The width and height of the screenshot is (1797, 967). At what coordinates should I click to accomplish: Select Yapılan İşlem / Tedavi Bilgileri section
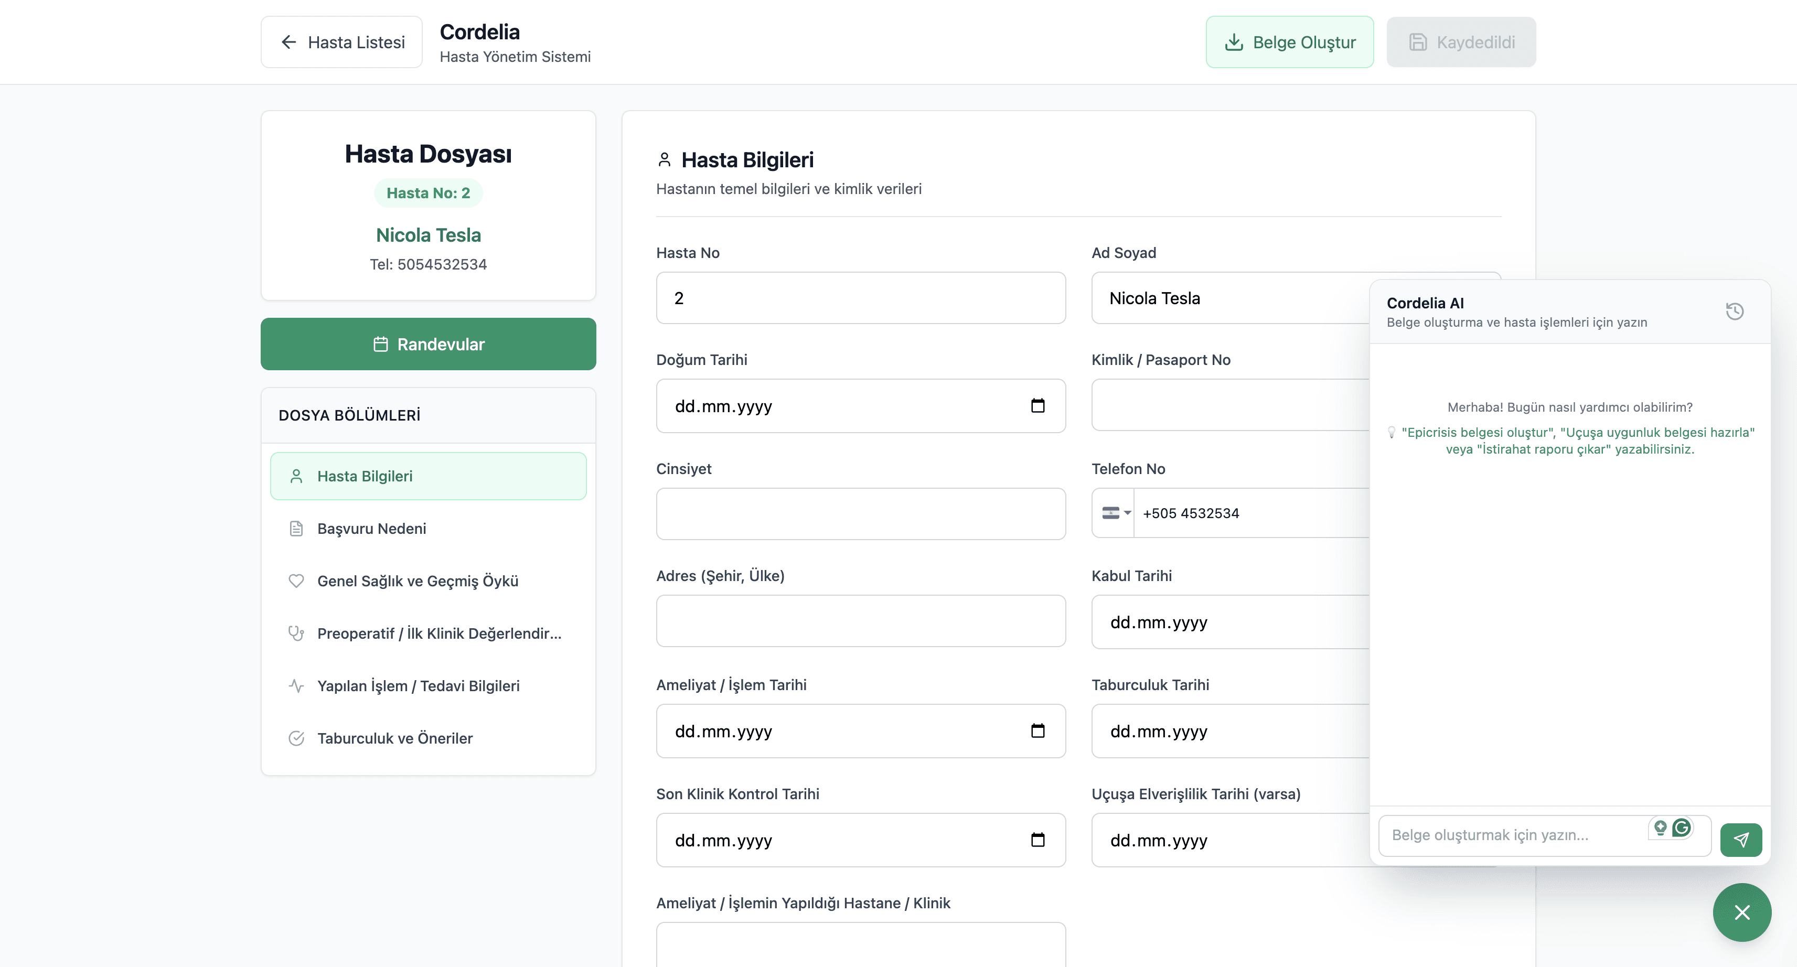click(418, 686)
